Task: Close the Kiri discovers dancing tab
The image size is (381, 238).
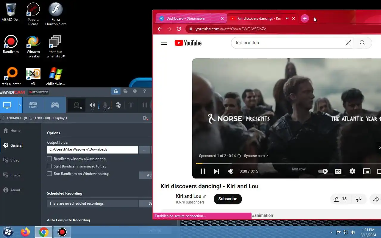Action: (x=293, y=18)
